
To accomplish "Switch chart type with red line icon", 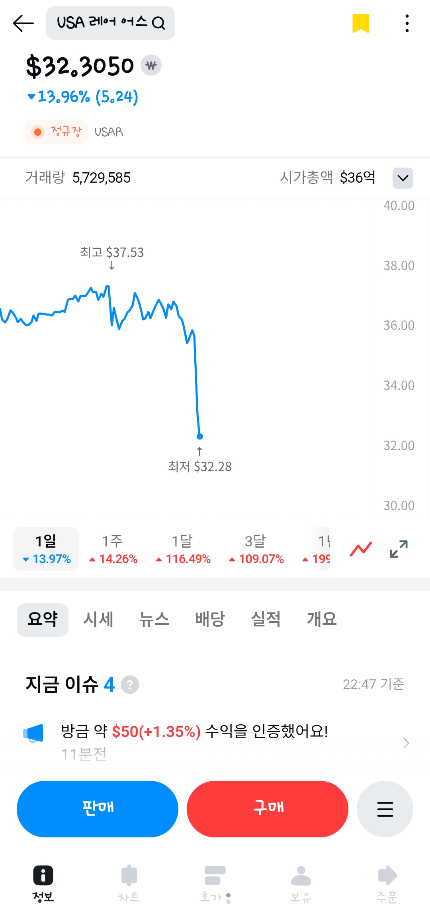I will pyautogui.click(x=361, y=549).
